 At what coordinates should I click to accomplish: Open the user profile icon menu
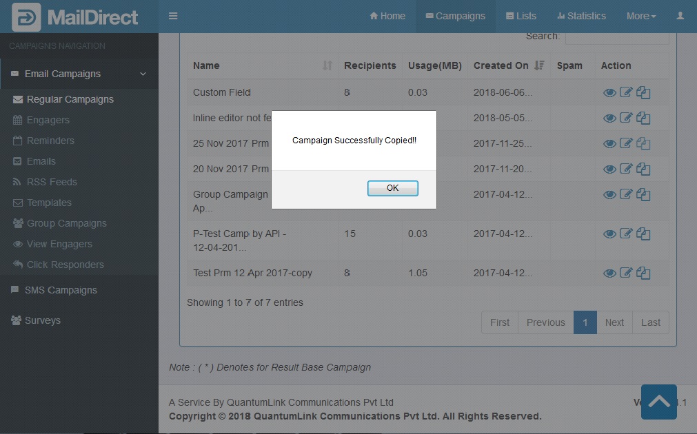(x=680, y=16)
